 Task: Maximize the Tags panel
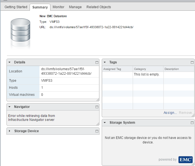coord(192,62)
